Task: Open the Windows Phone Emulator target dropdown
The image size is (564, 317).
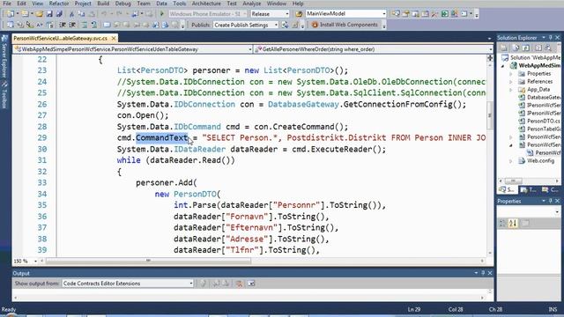Action: point(208,14)
